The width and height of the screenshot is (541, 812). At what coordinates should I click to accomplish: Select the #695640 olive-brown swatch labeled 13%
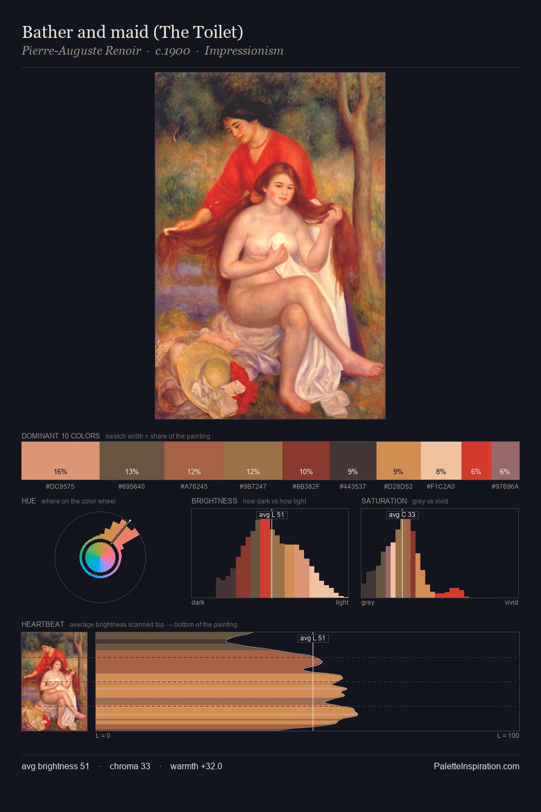pos(132,461)
